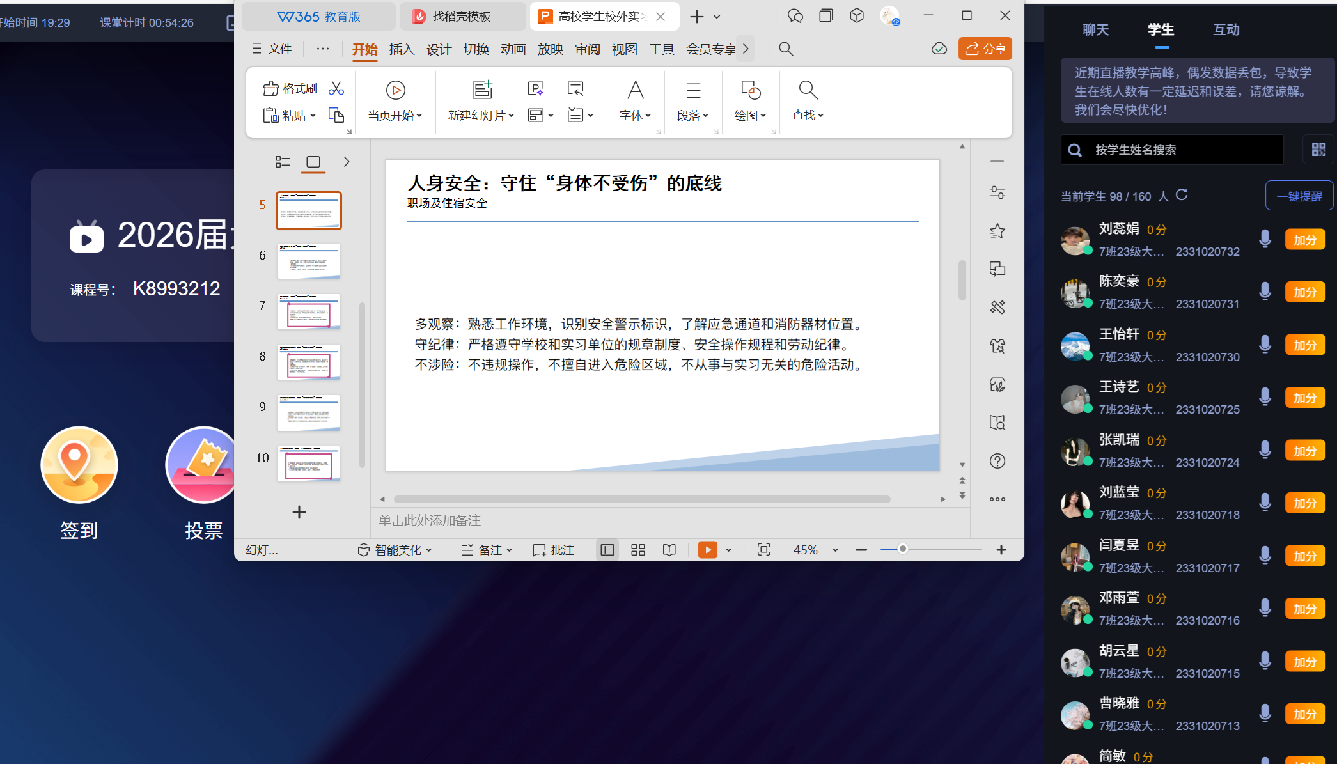Open the star favorites icon in side panel

click(x=997, y=231)
